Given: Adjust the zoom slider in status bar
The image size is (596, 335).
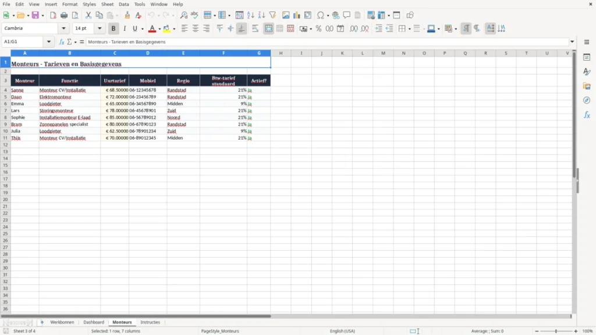Looking at the screenshot, I should click(x=556, y=331).
